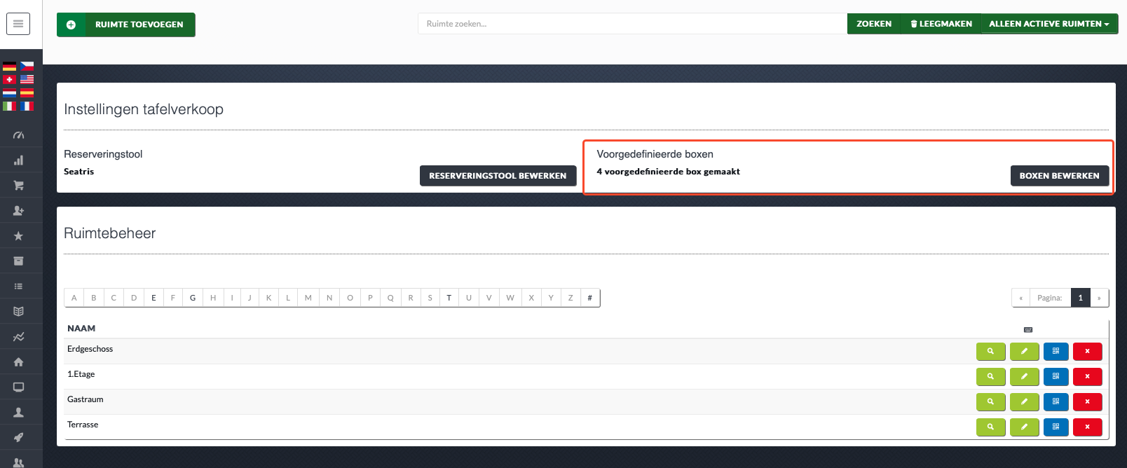Focus the Ruimte zoeken search field
This screenshot has width=1127, height=468.
(631, 24)
